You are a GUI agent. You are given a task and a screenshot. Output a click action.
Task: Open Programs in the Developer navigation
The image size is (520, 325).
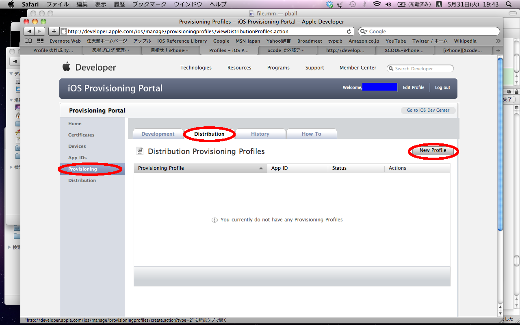coord(278,68)
